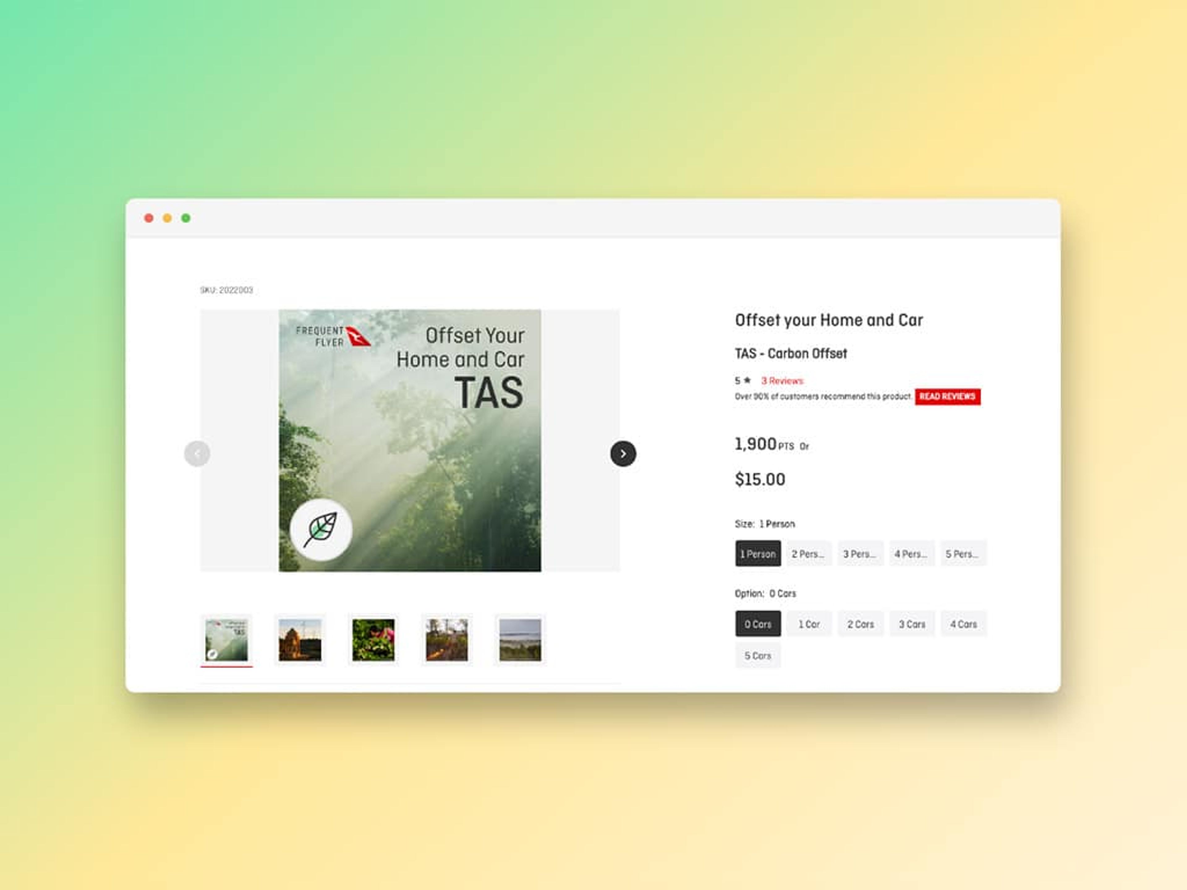Image resolution: width=1187 pixels, height=890 pixels.
Task: Click the green leaf eco badge icon
Action: point(321,529)
